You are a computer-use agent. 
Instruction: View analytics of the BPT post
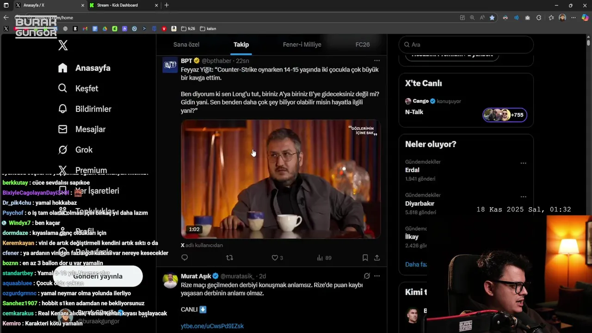click(x=324, y=258)
